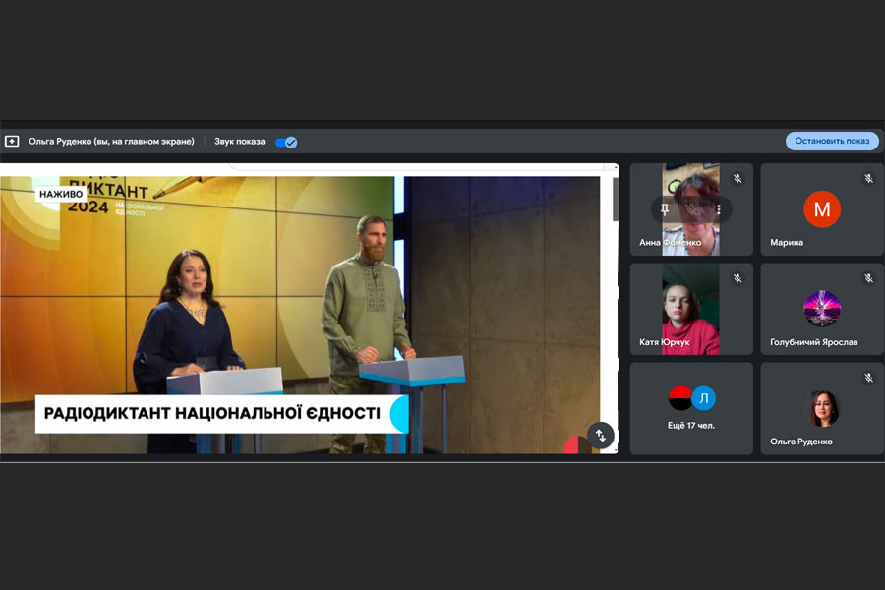Click Марина's orange M avatar
The height and width of the screenshot is (590, 885).
[822, 208]
